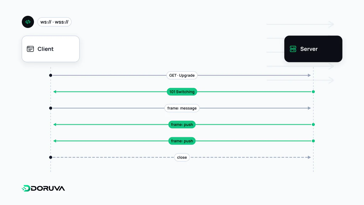Select the "frame: message" label
Screen dimensions: 364x205
coord(182,108)
